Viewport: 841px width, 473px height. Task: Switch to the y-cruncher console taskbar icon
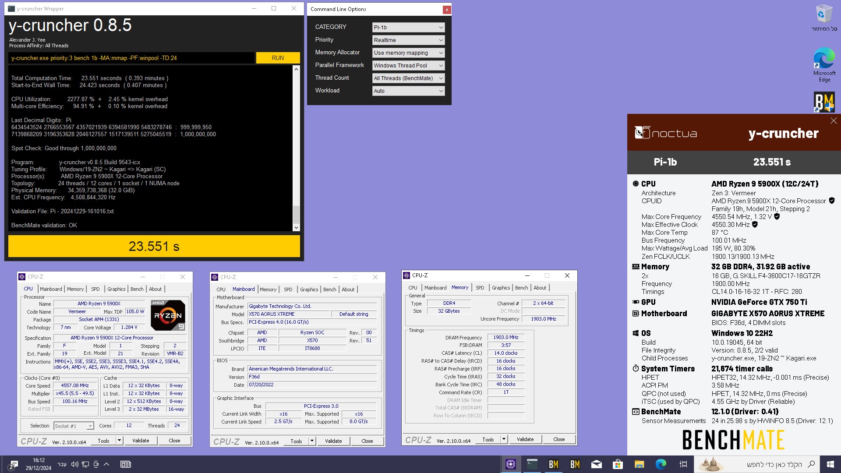tap(532, 464)
